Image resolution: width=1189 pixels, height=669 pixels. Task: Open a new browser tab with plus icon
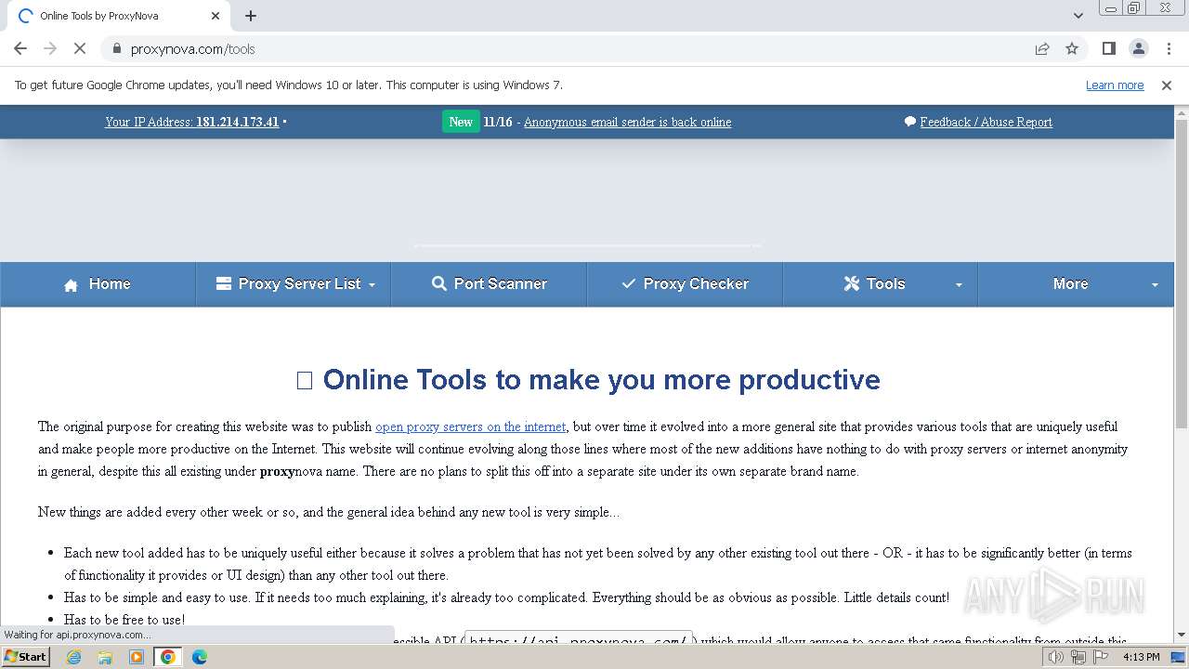[251, 16]
